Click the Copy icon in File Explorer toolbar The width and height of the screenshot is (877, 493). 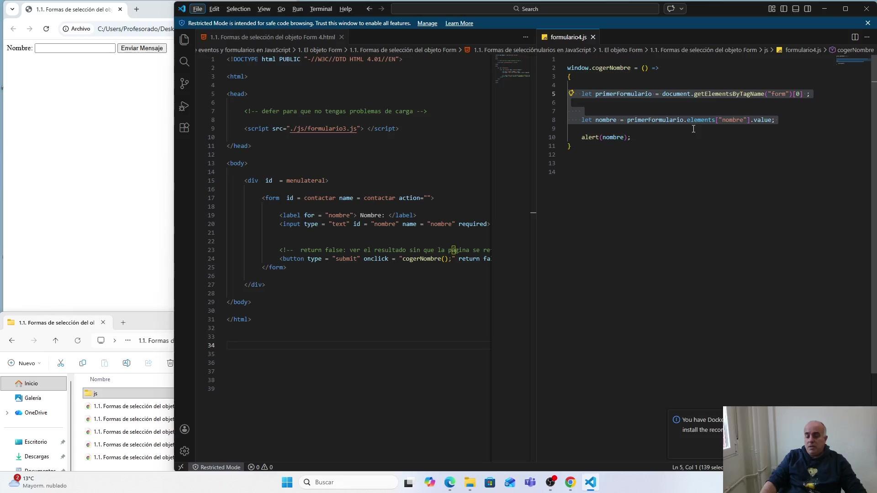[83, 363]
